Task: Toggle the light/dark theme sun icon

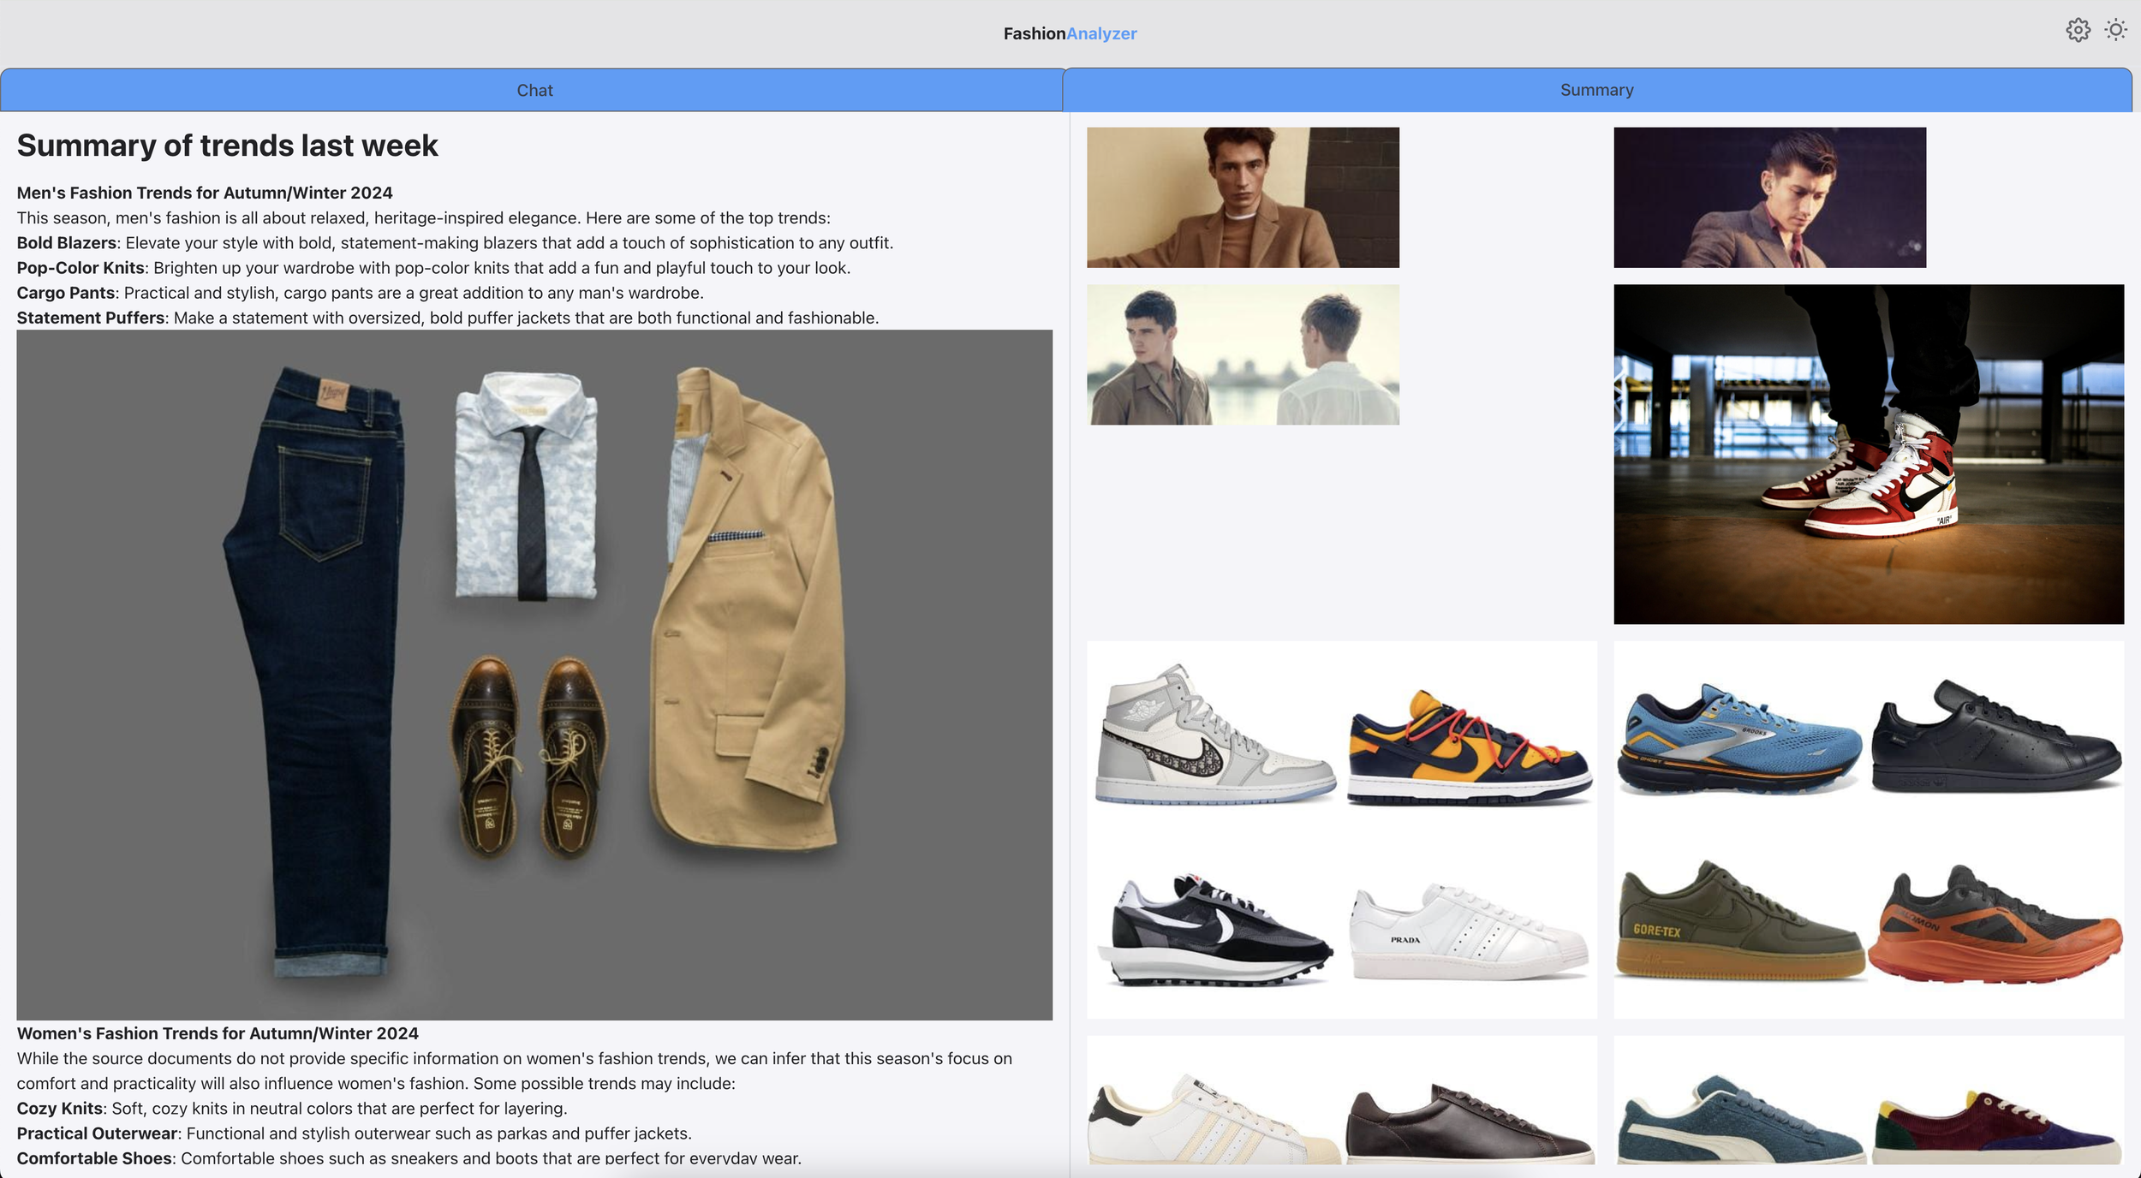Action: [2115, 31]
